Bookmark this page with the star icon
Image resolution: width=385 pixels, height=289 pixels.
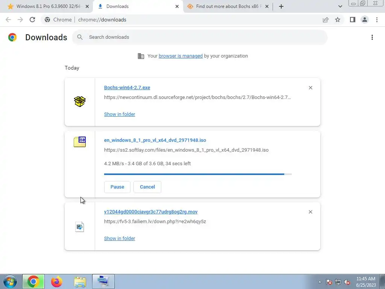338,20
